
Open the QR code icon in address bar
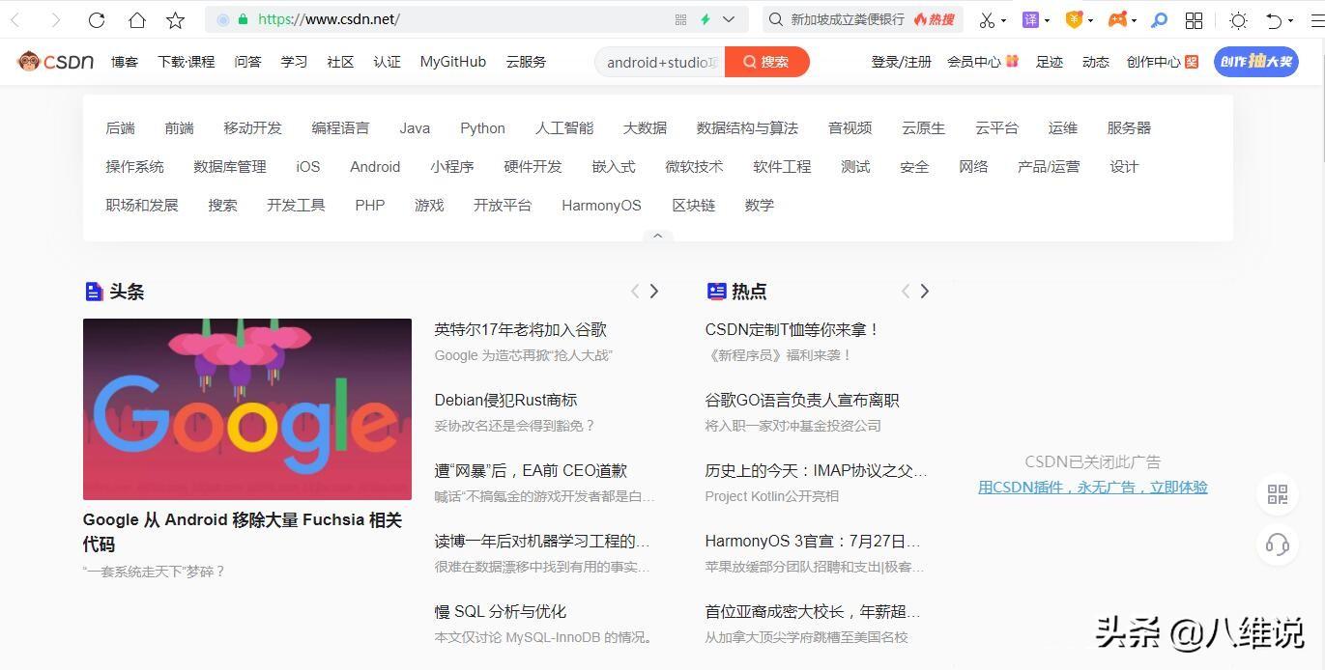pyautogui.click(x=680, y=19)
